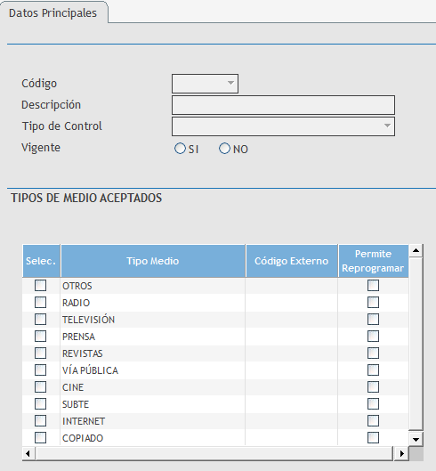
Task: Check the Selec. box for CINE
Action: 40,387
